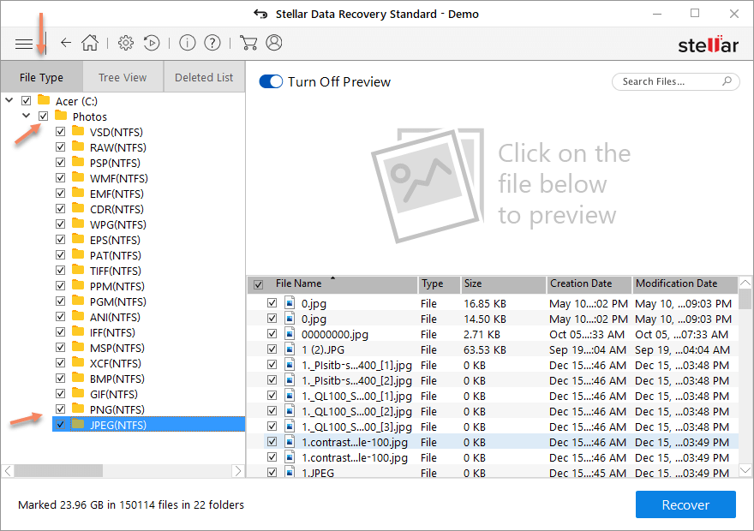Click tree panel horizontal scrollbar thumb

tap(58, 470)
